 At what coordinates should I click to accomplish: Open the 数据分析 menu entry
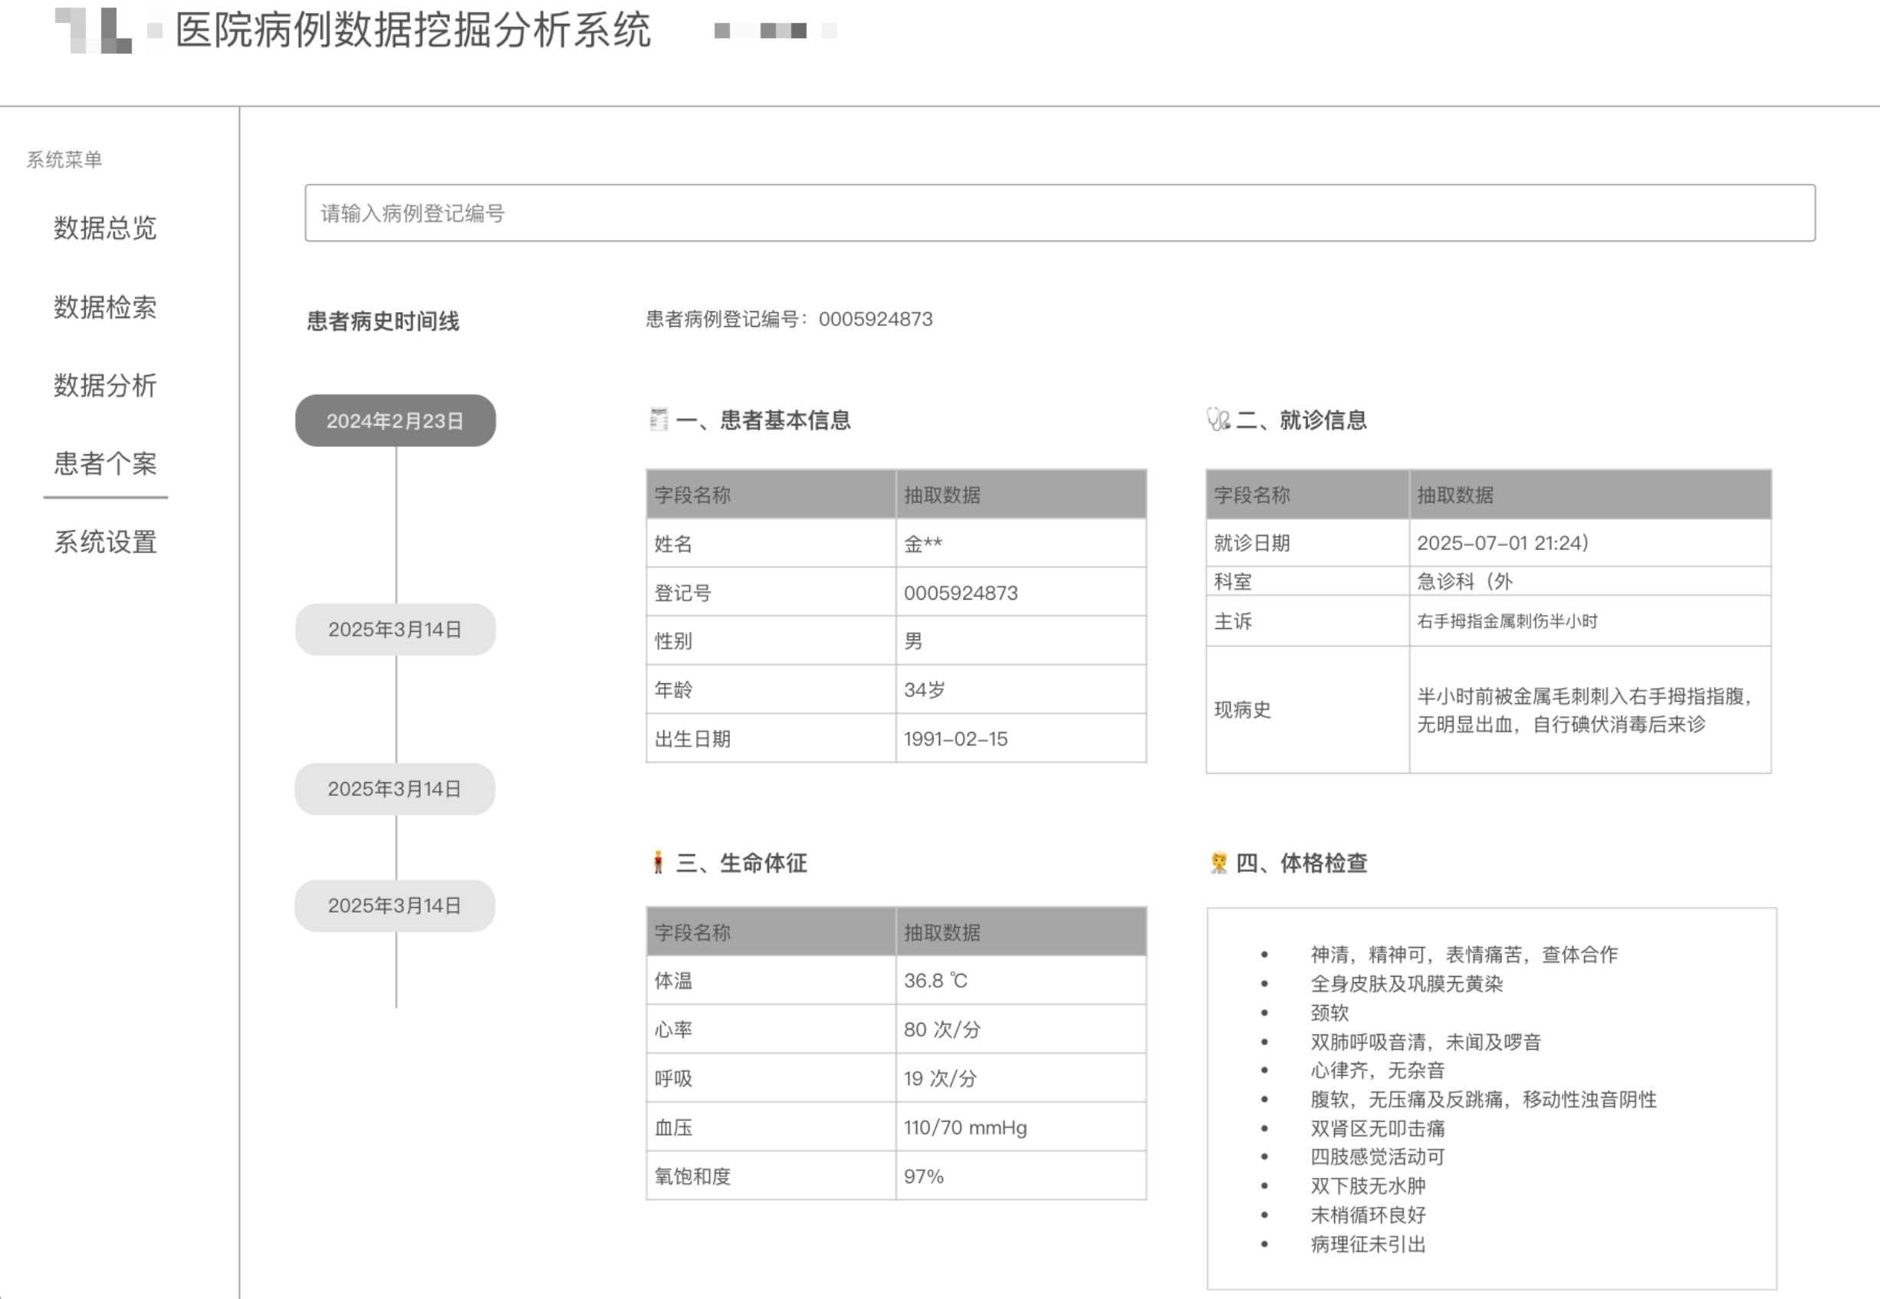pos(105,385)
